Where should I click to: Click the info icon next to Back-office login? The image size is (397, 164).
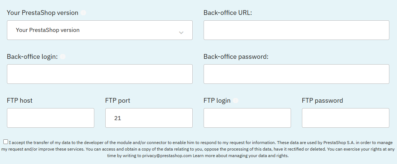click(x=63, y=57)
